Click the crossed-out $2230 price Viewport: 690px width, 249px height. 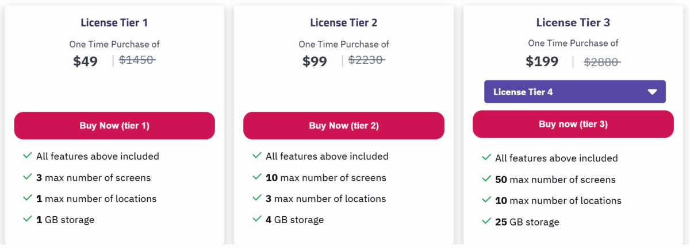tap(366, 60)
